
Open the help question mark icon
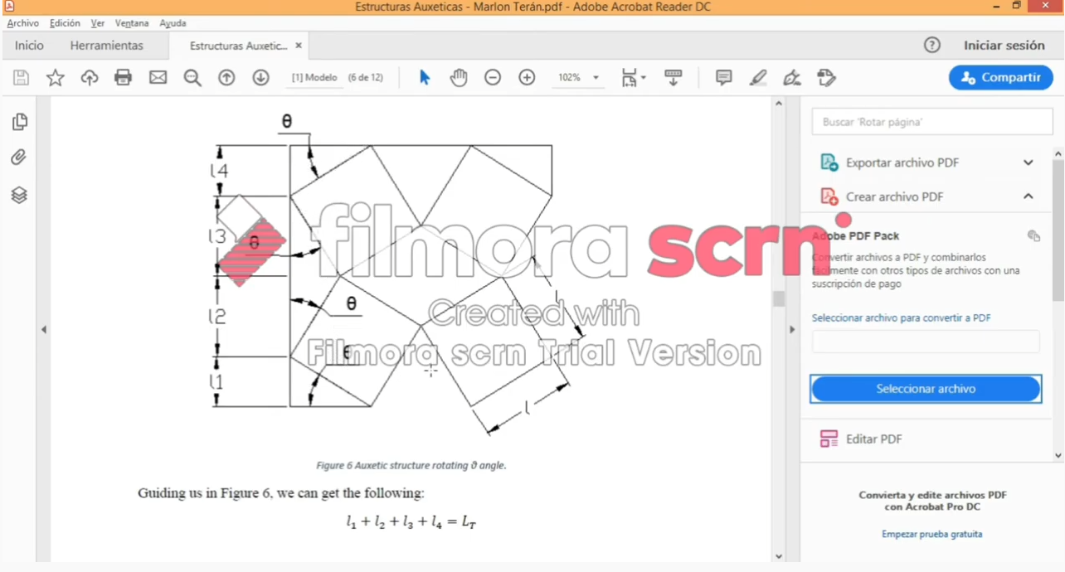(x=932, y=46)
